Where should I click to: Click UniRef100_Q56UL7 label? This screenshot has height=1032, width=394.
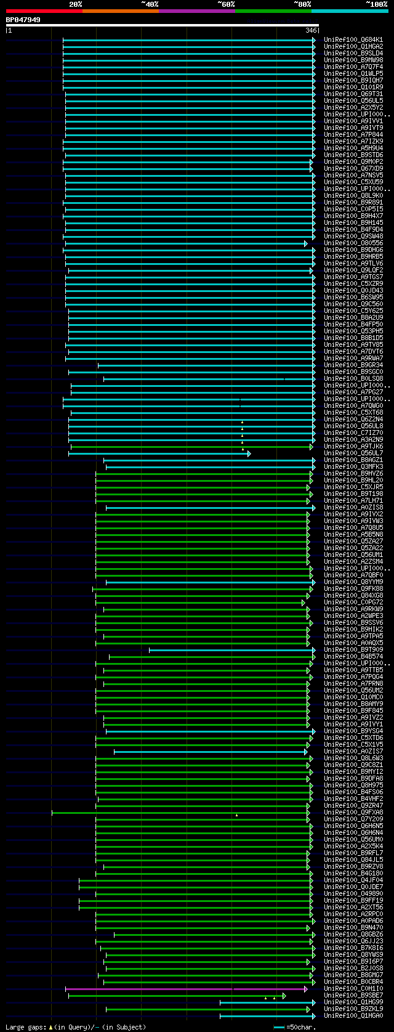(353, 453)
